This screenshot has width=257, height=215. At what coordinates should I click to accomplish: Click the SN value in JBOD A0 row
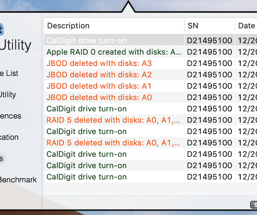click(x=210, y=97)
